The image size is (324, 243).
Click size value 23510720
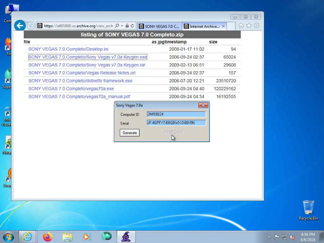(226, 81)
